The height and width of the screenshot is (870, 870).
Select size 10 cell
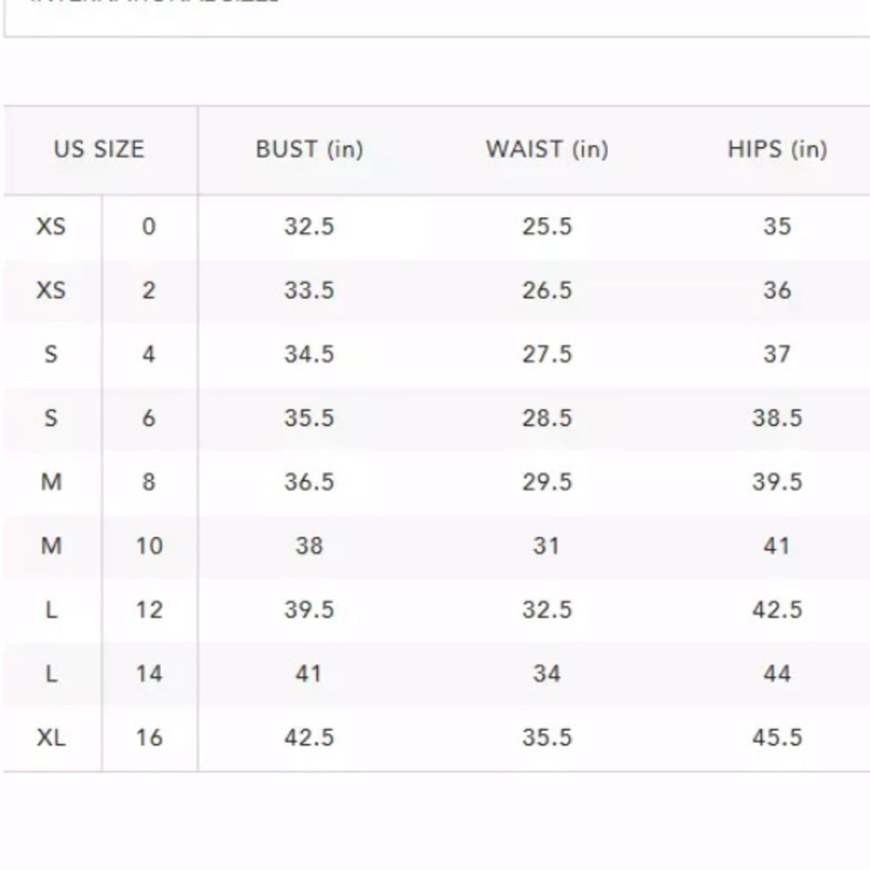(x=149, y=545)
